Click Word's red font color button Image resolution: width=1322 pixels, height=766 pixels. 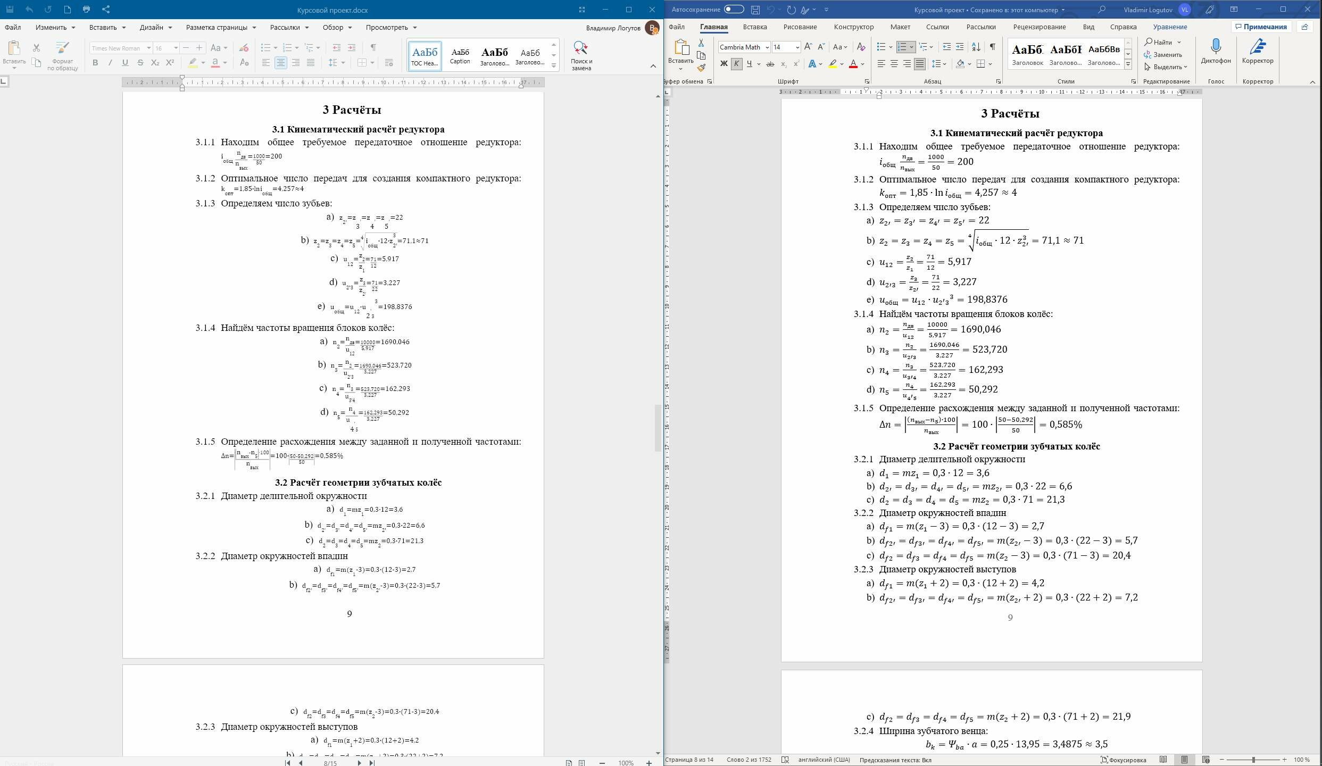(853, 64)
